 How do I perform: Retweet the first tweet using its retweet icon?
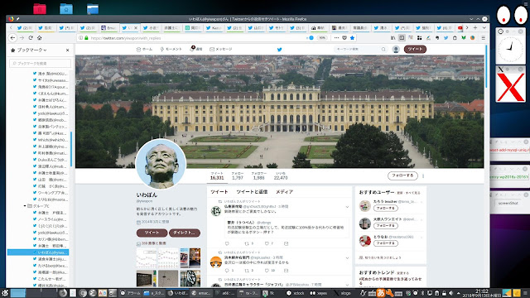(247, 243)
